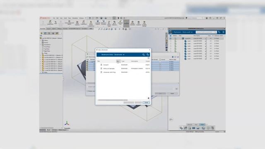Open the File menu
The image size is (265, 149).
tap(54, 18)
